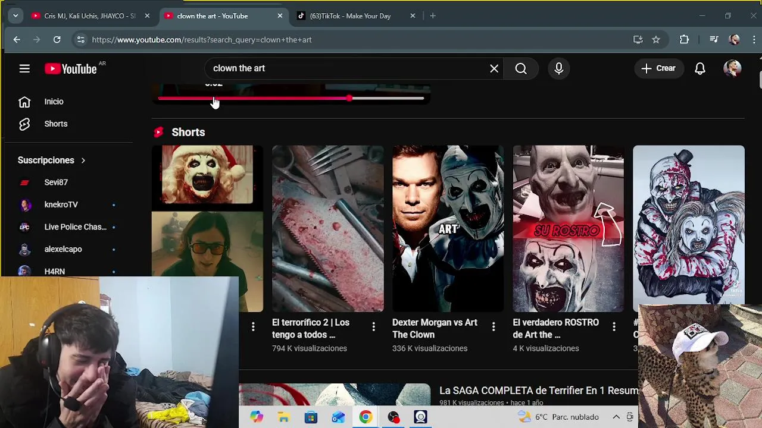Bookmark this page with the star
This screenshot has height=428, width=762.
coord(656,40)
